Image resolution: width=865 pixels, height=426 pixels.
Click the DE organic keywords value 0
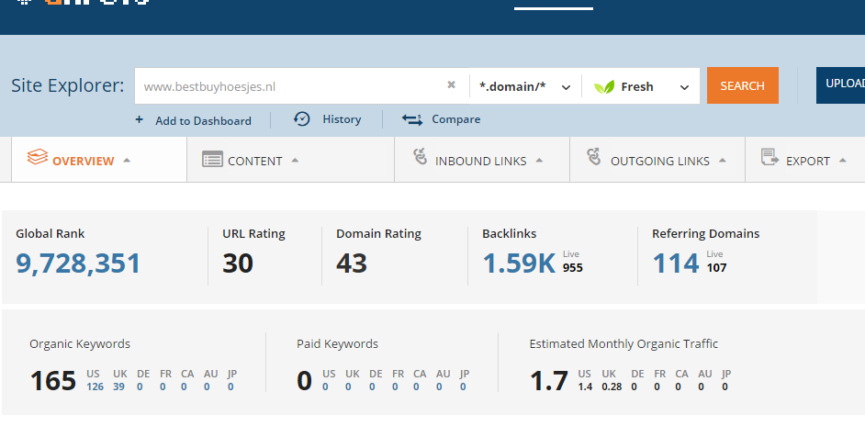[140, 387]
